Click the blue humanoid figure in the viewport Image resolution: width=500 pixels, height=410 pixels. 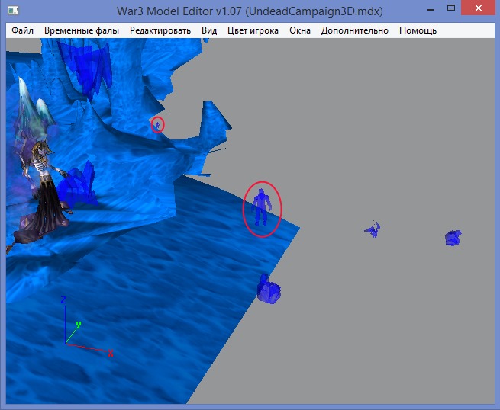261,207
